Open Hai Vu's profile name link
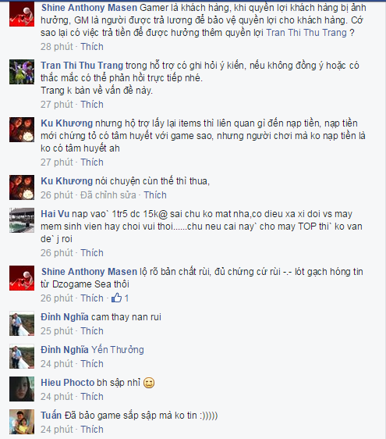 click(55, 214)
